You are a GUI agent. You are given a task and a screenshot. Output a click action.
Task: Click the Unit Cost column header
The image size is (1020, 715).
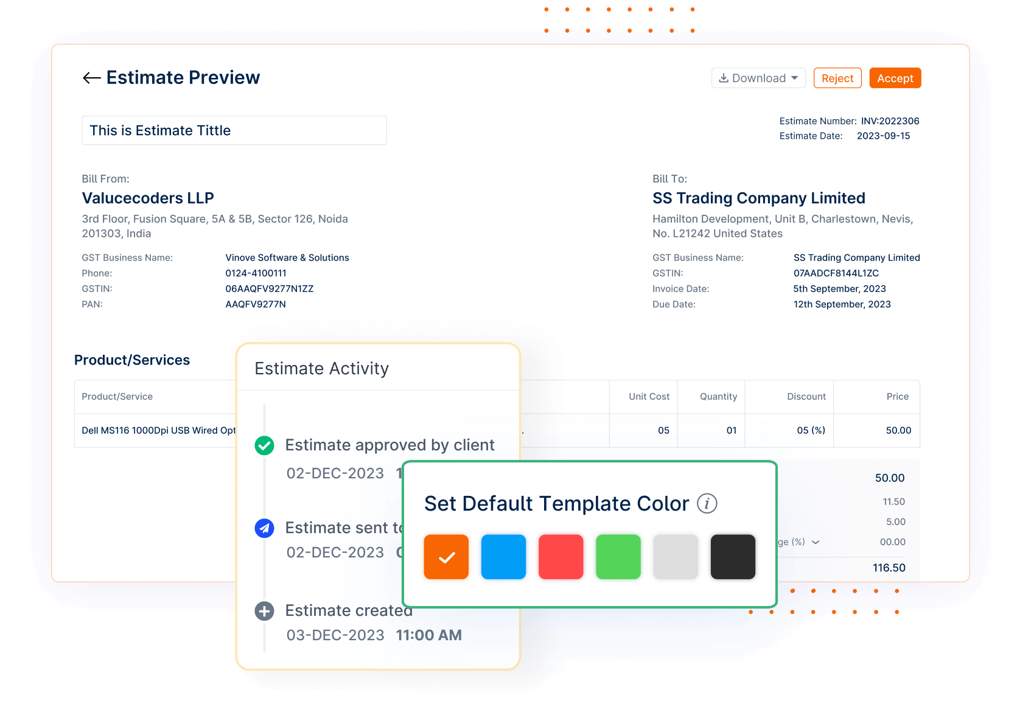click(x=649, y=397)
